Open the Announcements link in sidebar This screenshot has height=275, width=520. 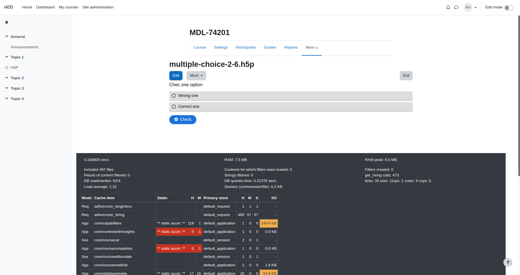[25, 47]
